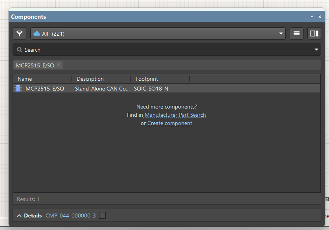
Task: Remove the MCP2515-E/SO search tag
Action: pos(59,65)
